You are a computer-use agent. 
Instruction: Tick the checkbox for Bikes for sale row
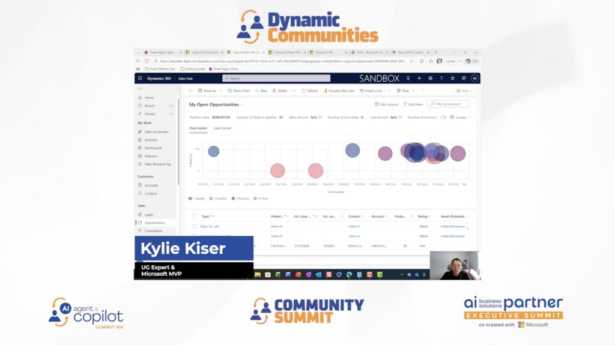194,226
